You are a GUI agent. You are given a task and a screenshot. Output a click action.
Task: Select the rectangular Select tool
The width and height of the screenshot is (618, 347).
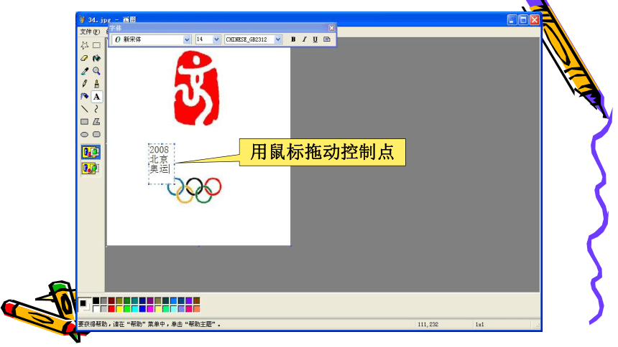96,45
